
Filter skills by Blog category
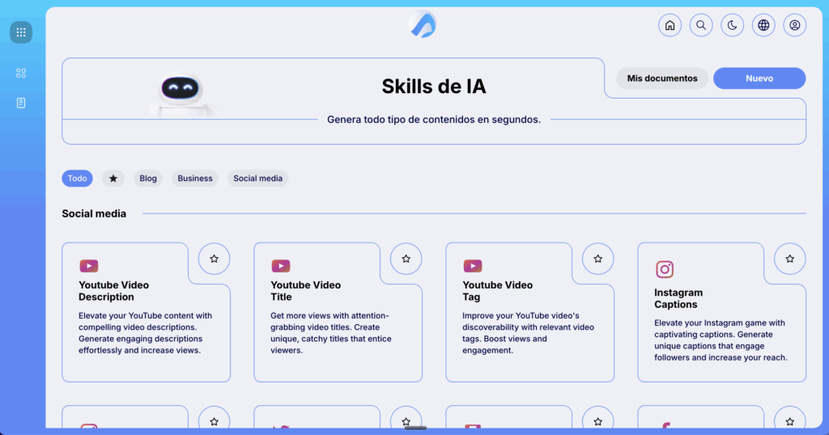click(x=148, y=179)
